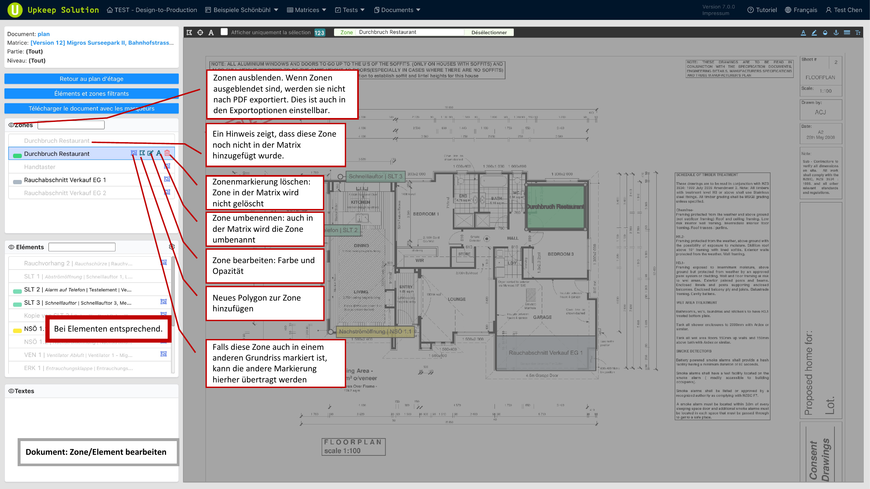Open the Eléments settings gear
The height and width of the screenshot is (489, 870).
(172, 247)
